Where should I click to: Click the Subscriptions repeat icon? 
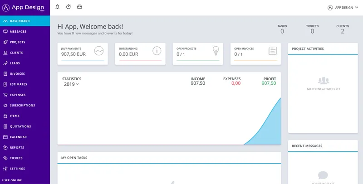pos(5,106)
